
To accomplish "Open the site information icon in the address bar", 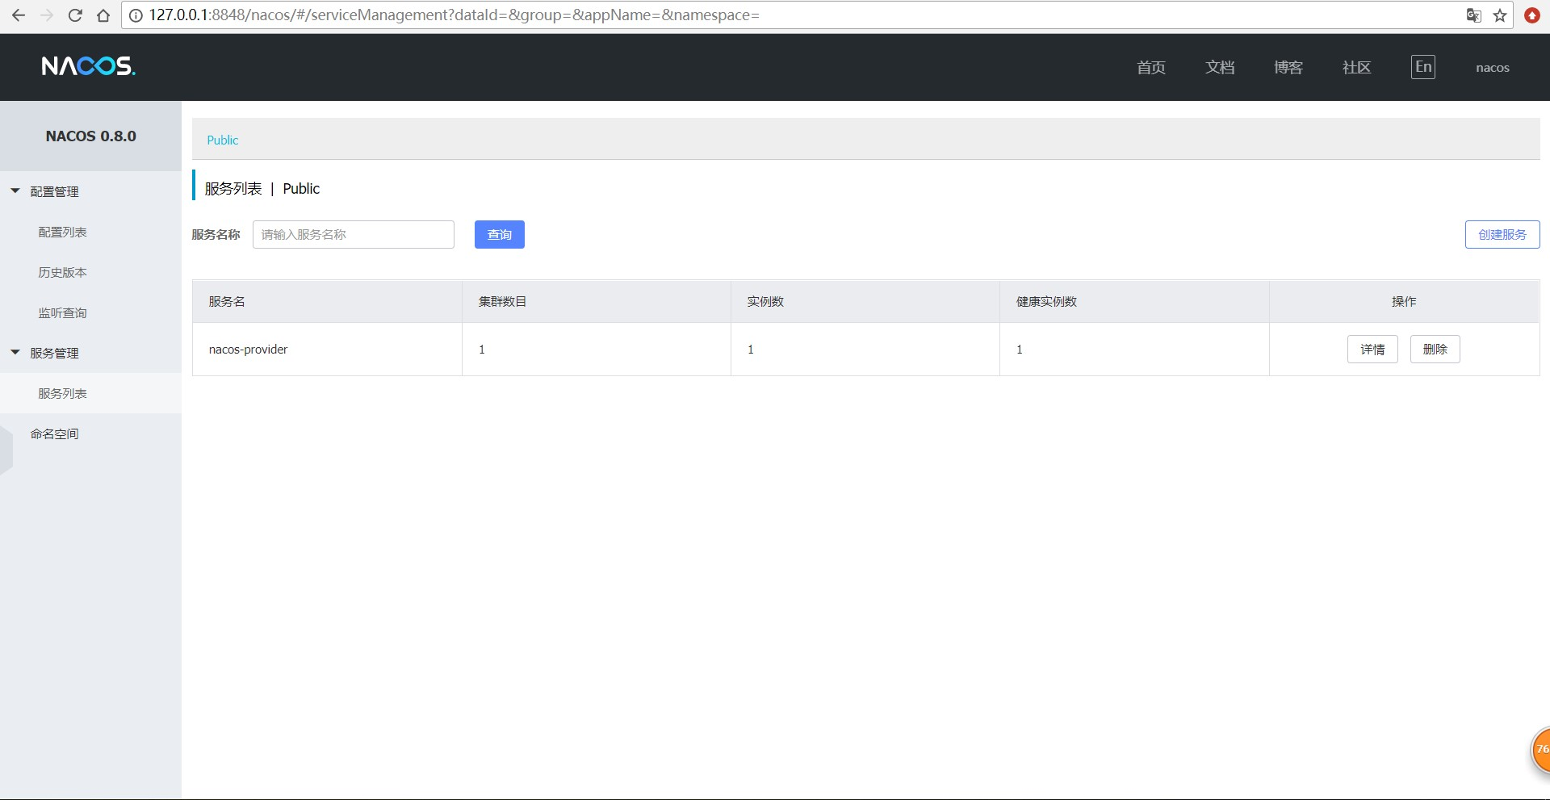I will [x=136, y=15].
